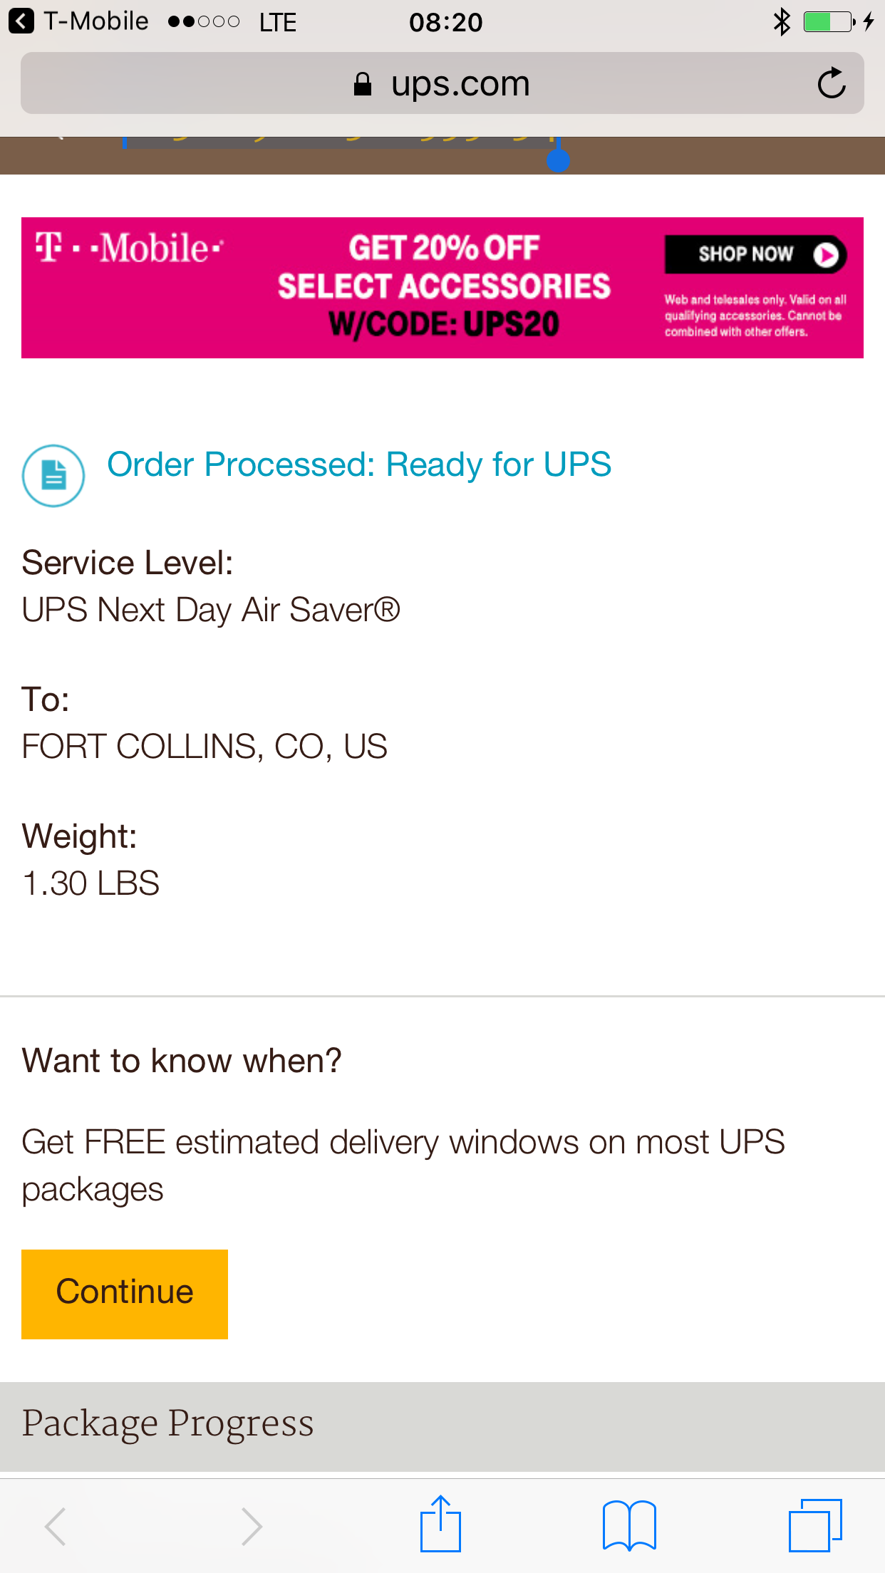Show open tabs with the tabs icon
This screenshot has width=885, height=1573.
click(x=815, y=1525)
